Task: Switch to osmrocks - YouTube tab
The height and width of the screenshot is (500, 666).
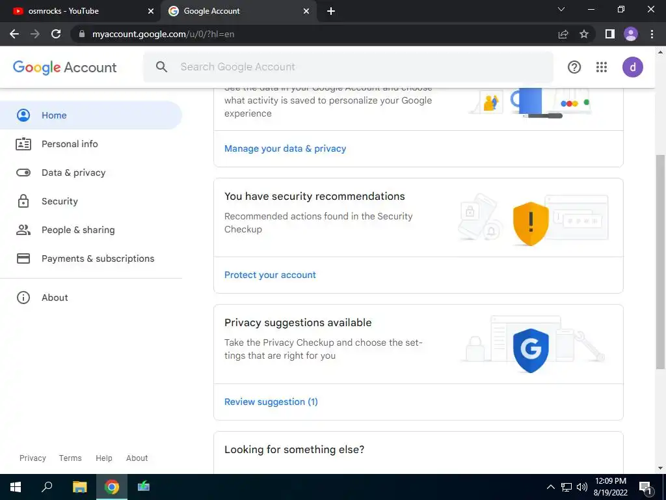Action: 80,11
